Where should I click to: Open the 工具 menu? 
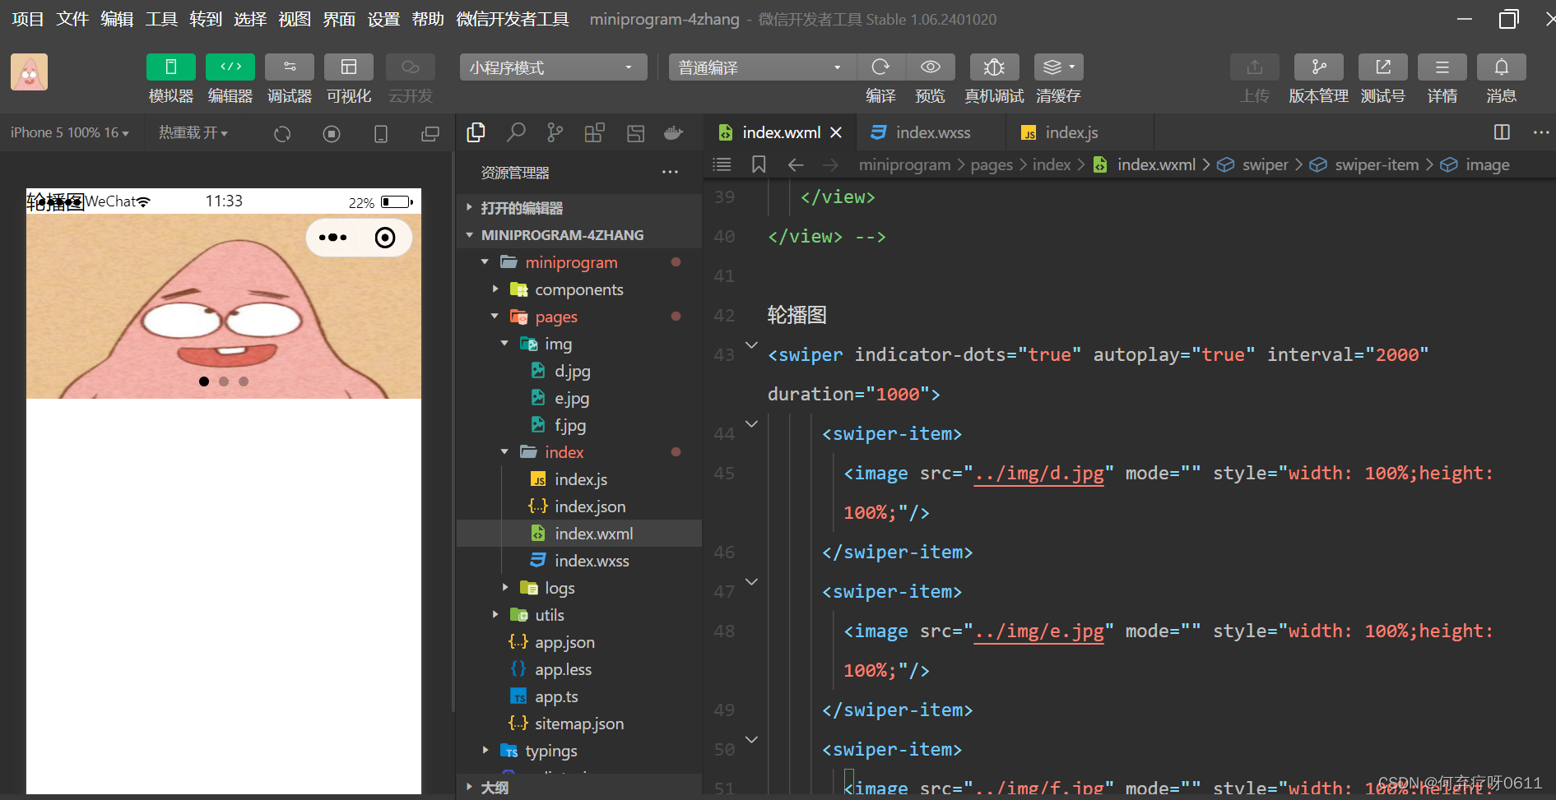coord(161,19)
